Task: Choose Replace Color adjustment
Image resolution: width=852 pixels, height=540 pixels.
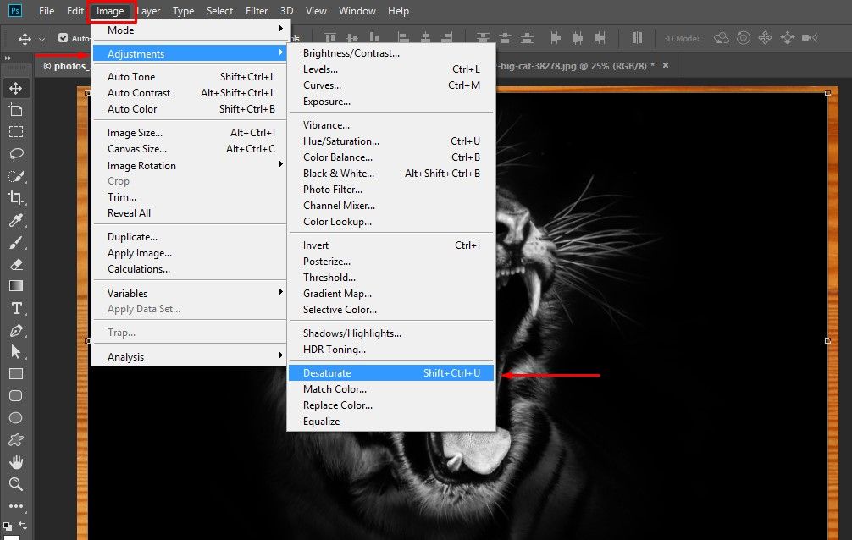Action: pyautogui.click(x=391, y=405)
